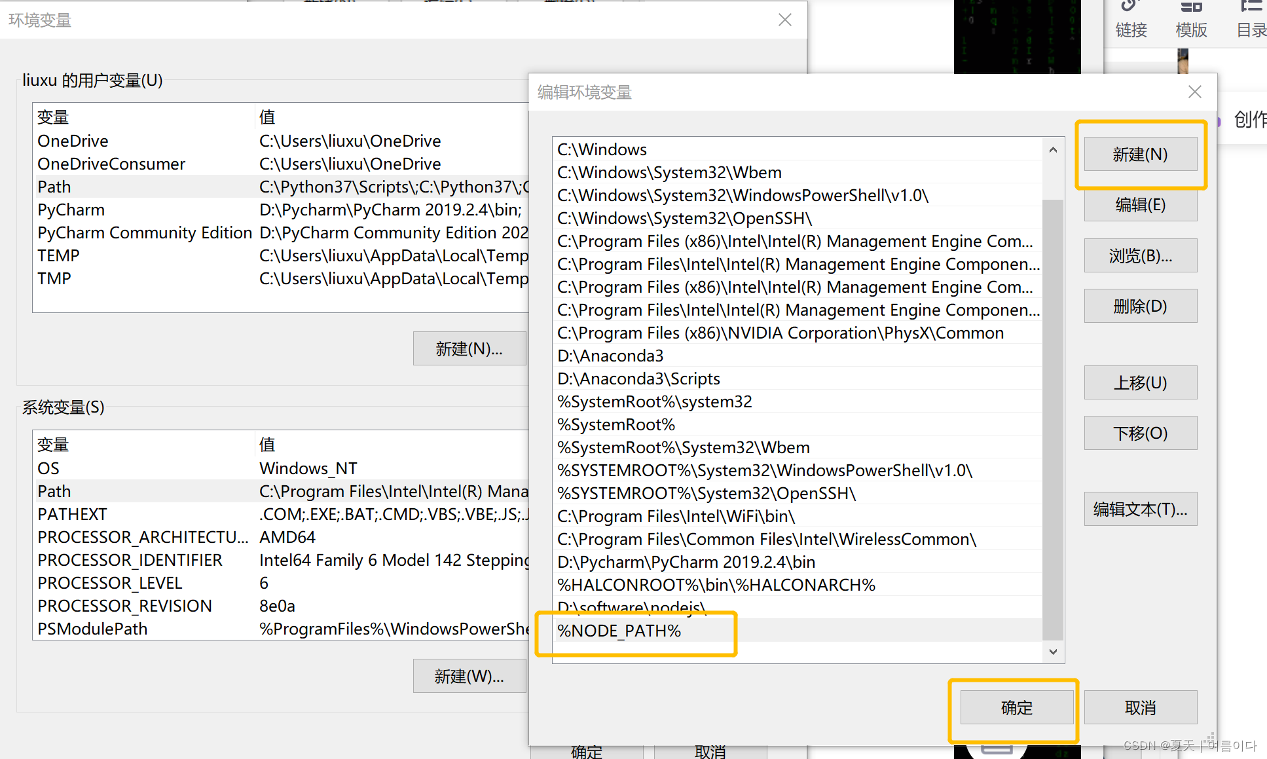Click 新建(W)... under system variables
Image resolution: width=1267 pixels, height=759 pixels.
click(469, 676)
